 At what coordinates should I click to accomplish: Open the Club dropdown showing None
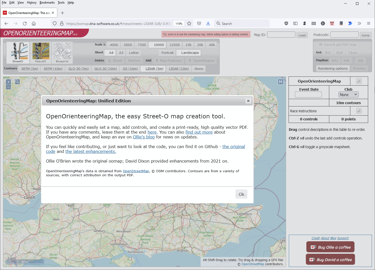[x=348, y=94]
